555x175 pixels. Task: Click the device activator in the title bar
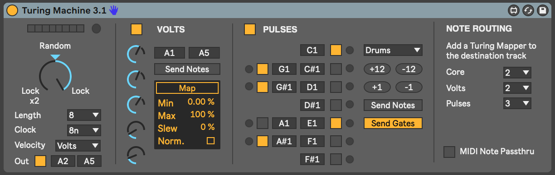[13, 10]
